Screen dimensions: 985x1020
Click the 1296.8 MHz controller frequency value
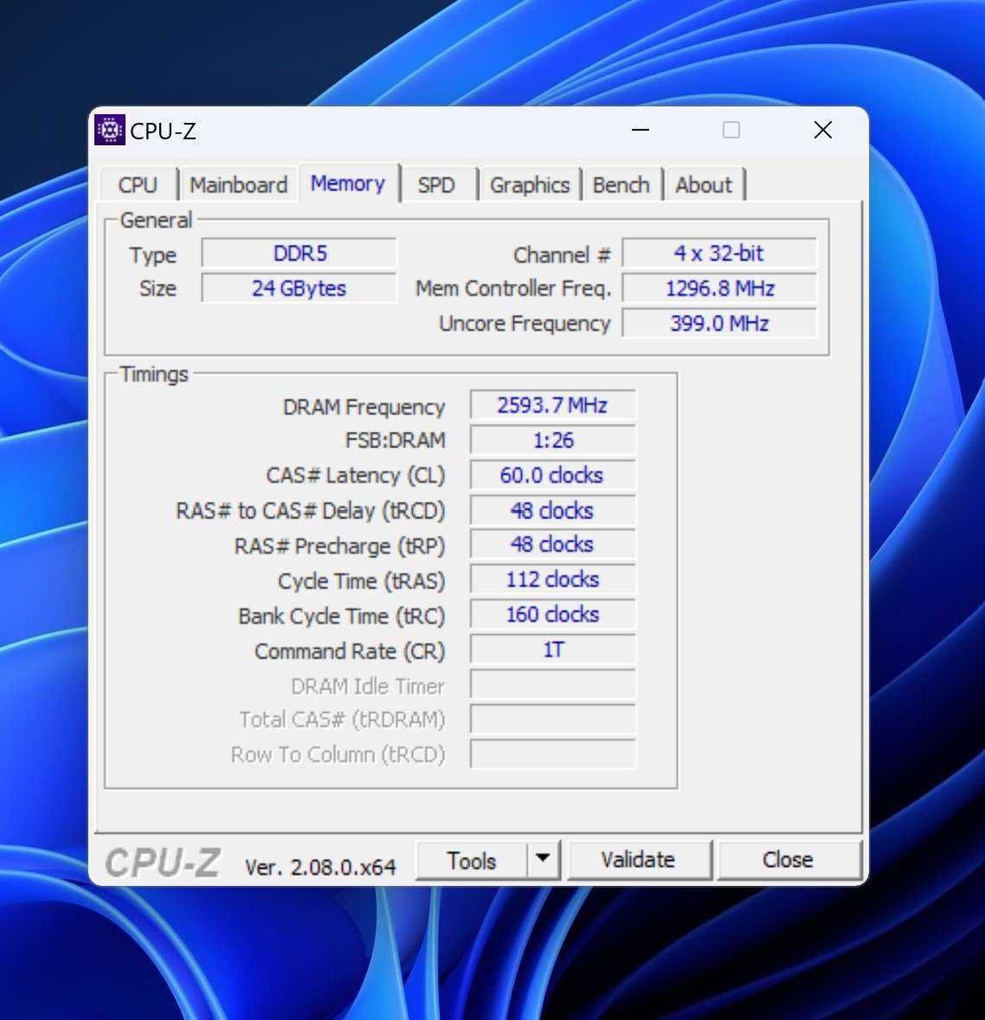click(719, 288)
